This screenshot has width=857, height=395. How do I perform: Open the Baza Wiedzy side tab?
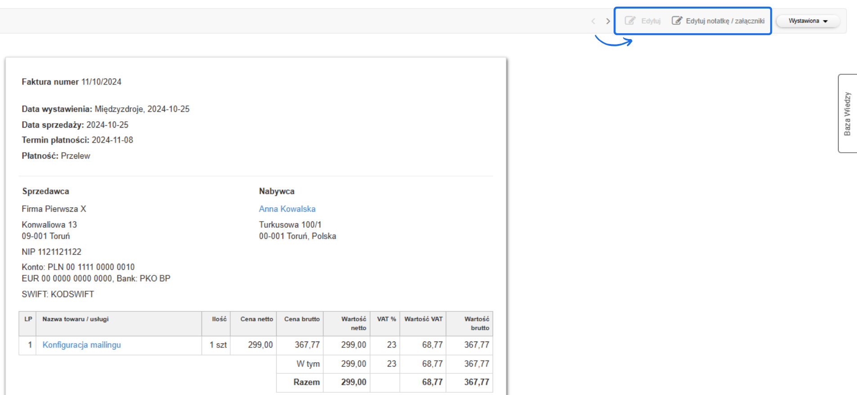pos(847,114)
